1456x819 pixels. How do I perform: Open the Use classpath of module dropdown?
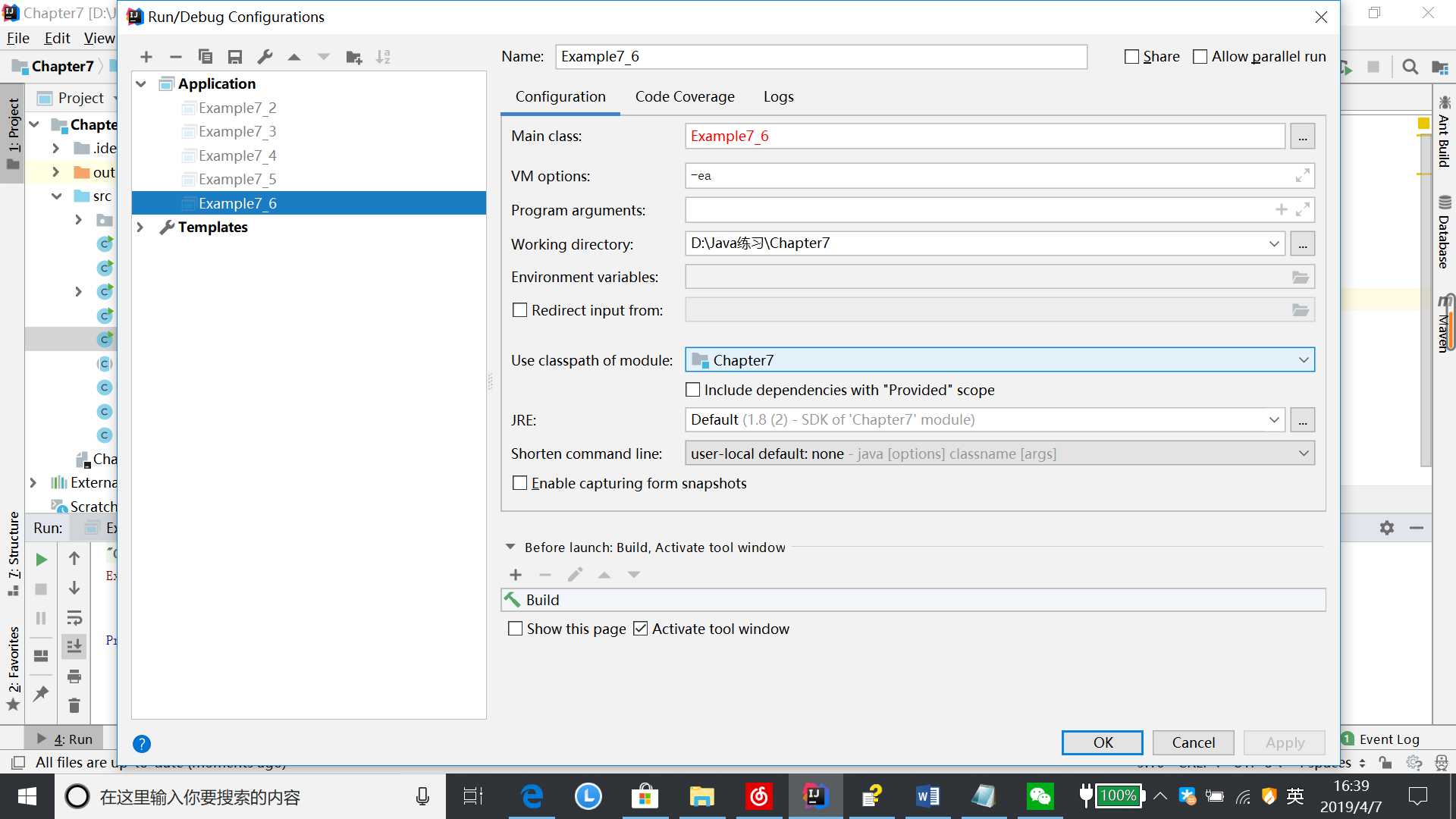tap(1304, 359)
